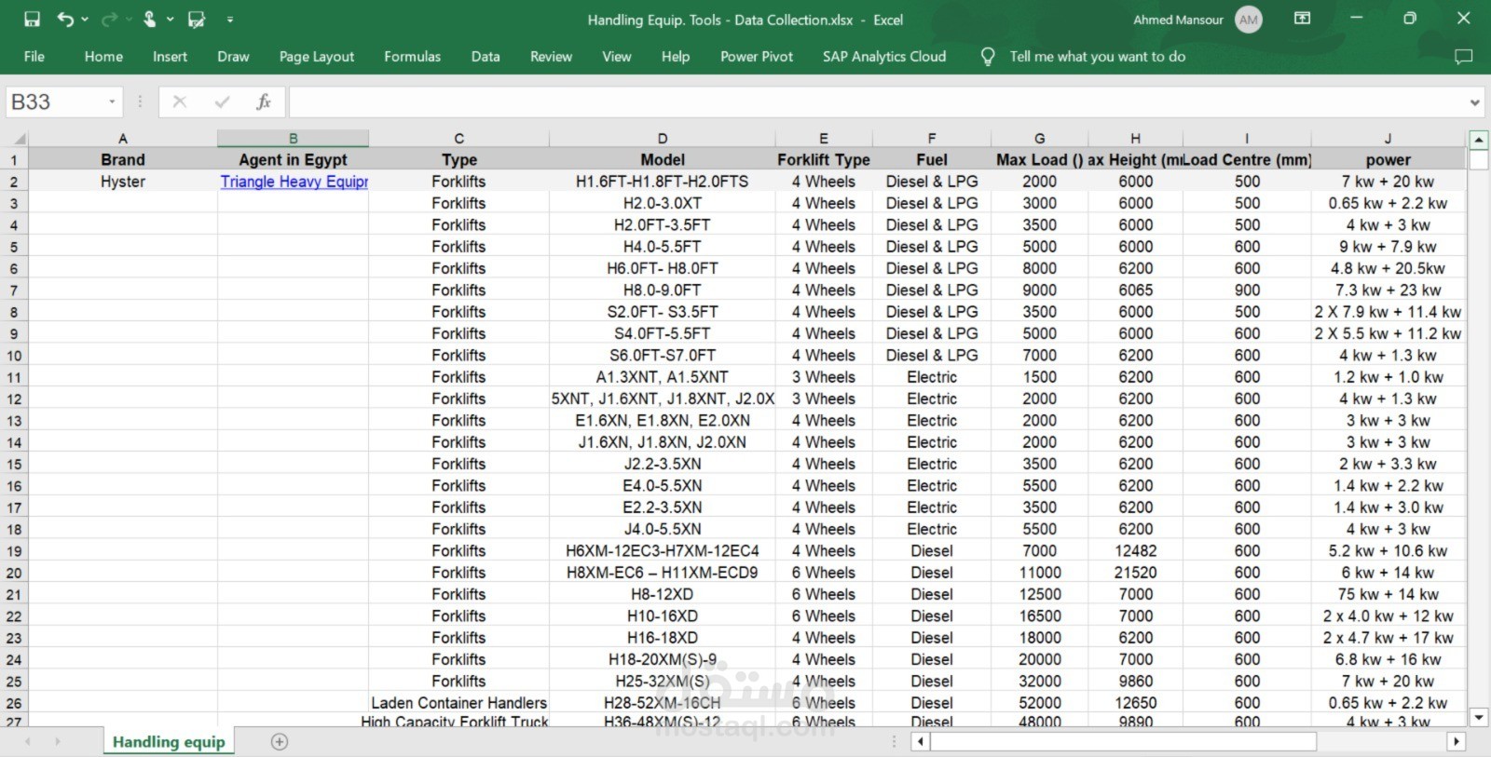Click the Select All corner triangle
The height and width of the screenshot is (757, 1491).
pos(20,139)
